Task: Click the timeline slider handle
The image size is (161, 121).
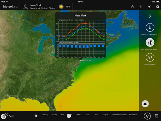Action: pyautogui.click(x=69, y=116)
